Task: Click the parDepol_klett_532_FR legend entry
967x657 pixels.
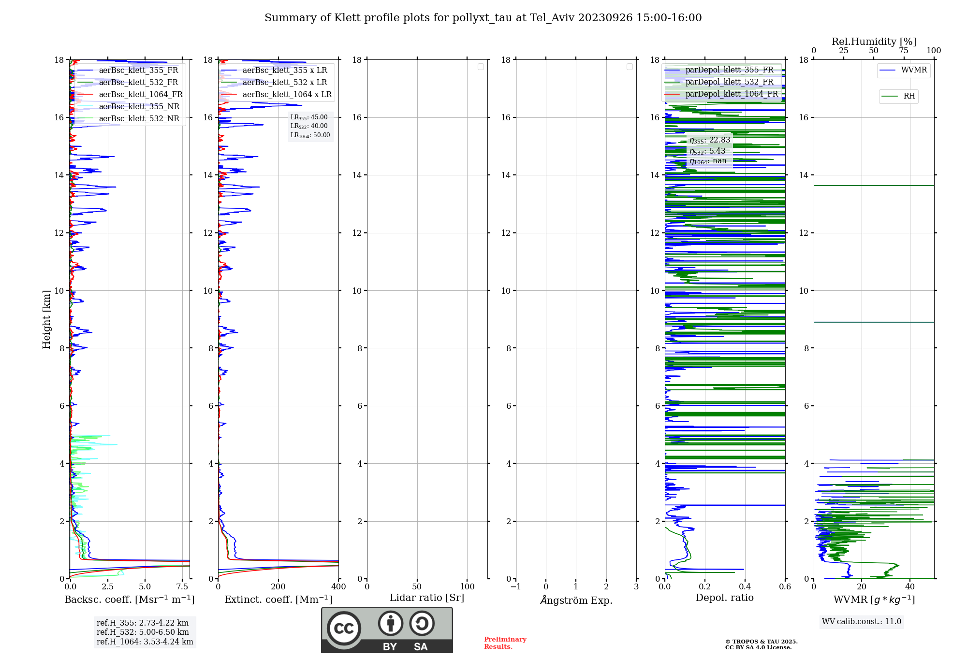Action: [x=729, y=82]
